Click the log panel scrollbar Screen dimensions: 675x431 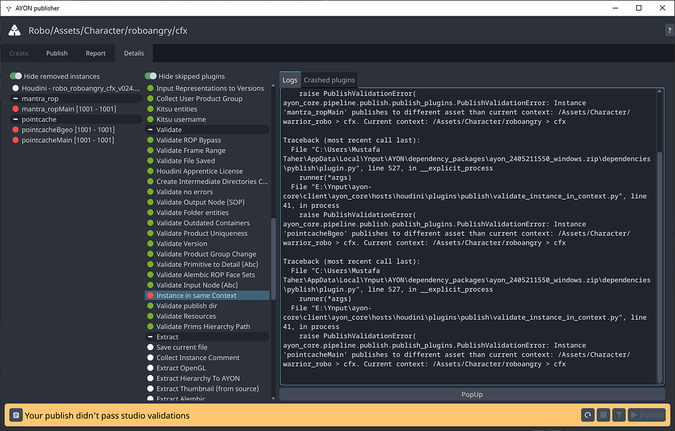tap(660, 231)
